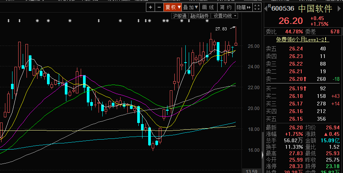
Task: Select 卖二 price 26.21
Action: tap(296, 71)
